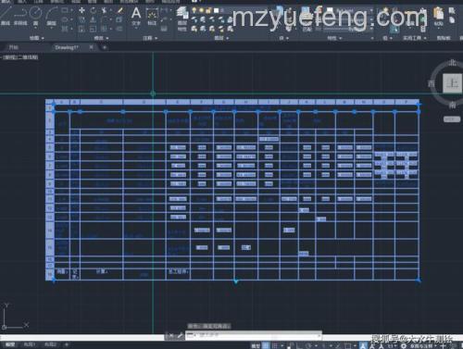Toggle current layer on/off light bulb
This screenshot has width=463, height=349.
[x=194, y=10]
